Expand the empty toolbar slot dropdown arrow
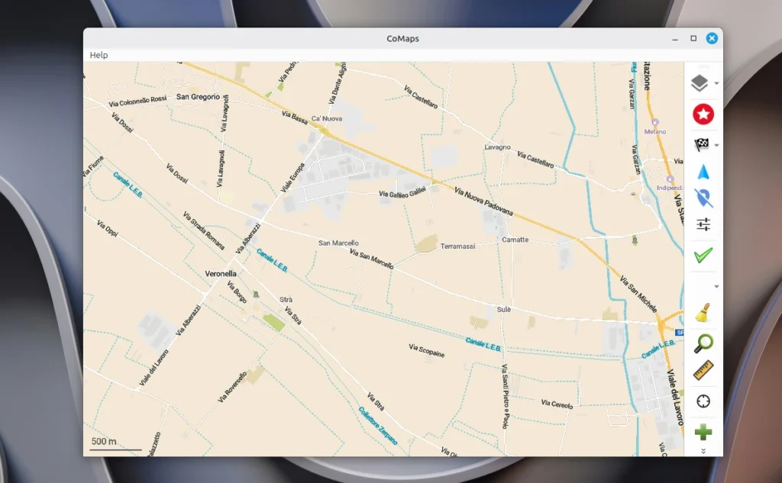 [x=716, y=287]
